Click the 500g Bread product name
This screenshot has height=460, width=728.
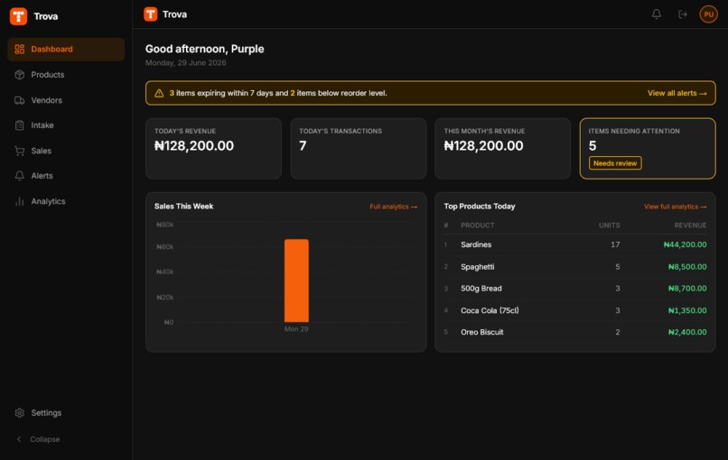pos(481,289)
